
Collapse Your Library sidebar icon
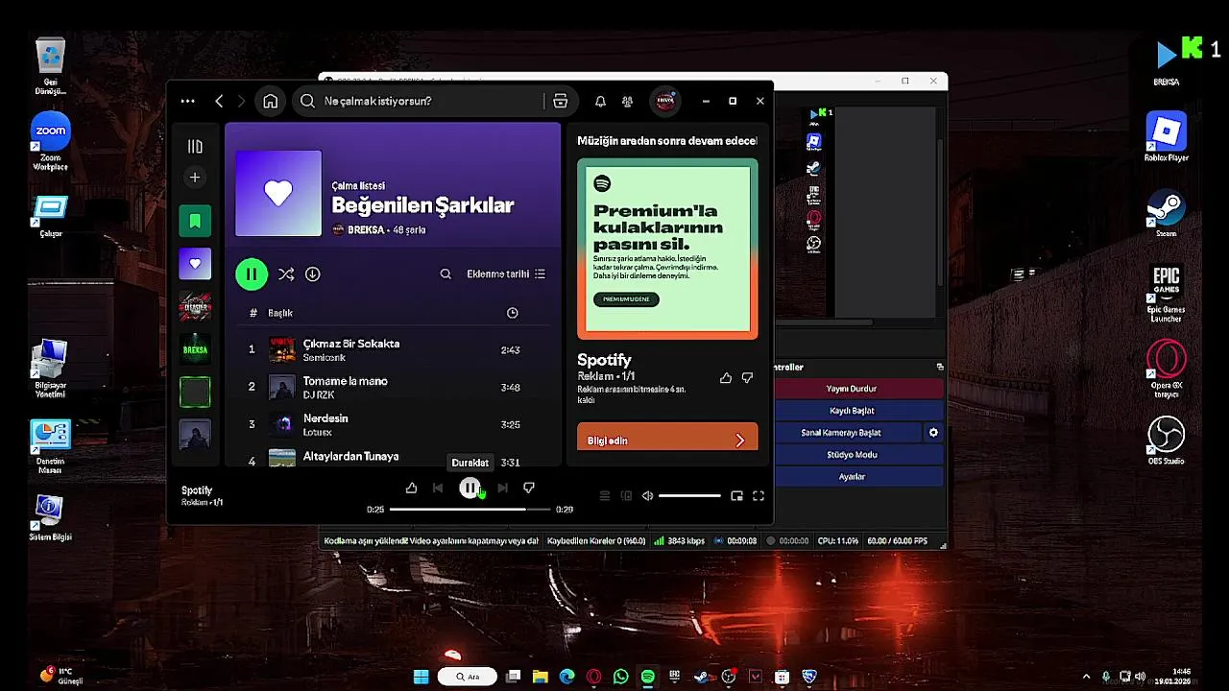coord(195,146)
